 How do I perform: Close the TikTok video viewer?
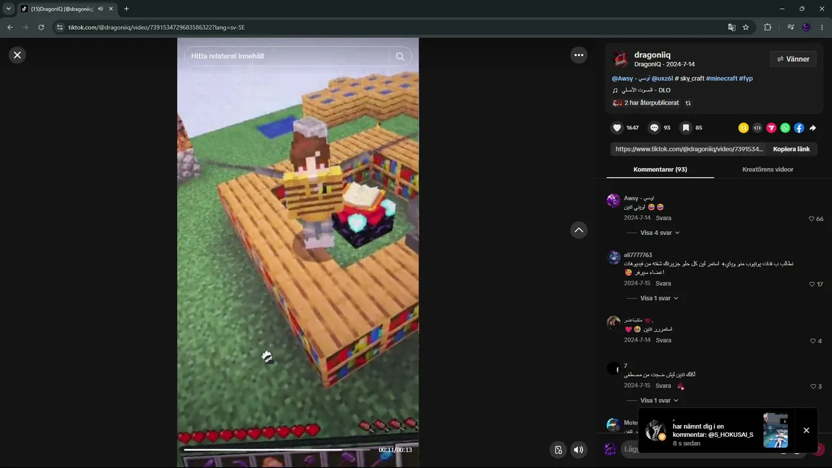[18, 55]
